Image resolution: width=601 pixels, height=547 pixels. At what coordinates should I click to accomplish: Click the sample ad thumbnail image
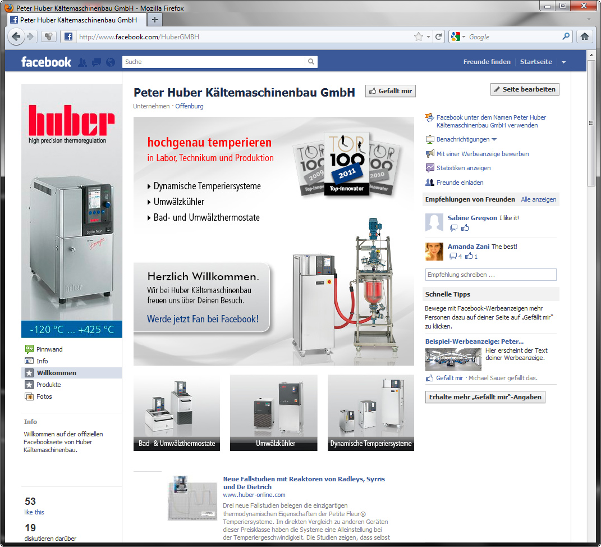pyautogui.click(x=453, y=360)
